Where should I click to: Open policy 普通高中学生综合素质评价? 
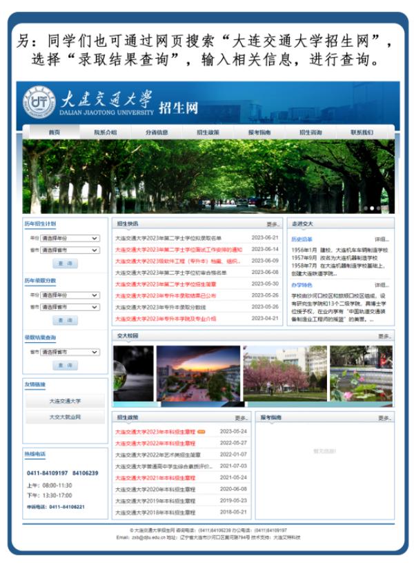[164, 466]
